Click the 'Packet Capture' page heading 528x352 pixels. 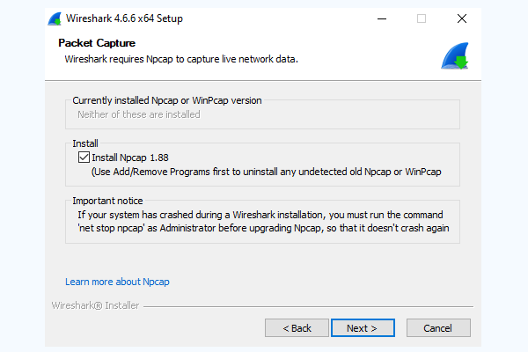coord(97,43)
